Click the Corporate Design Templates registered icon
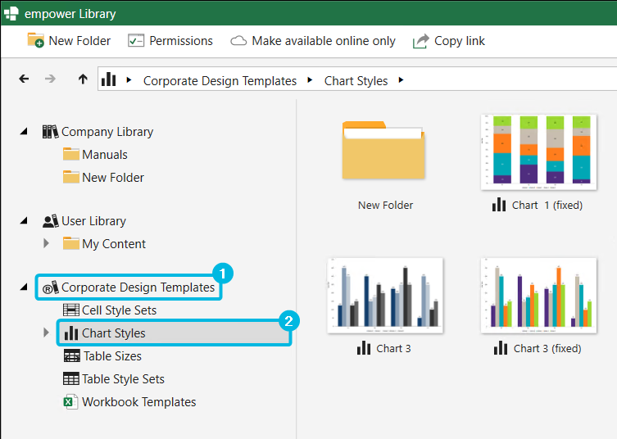 [50, 287]
